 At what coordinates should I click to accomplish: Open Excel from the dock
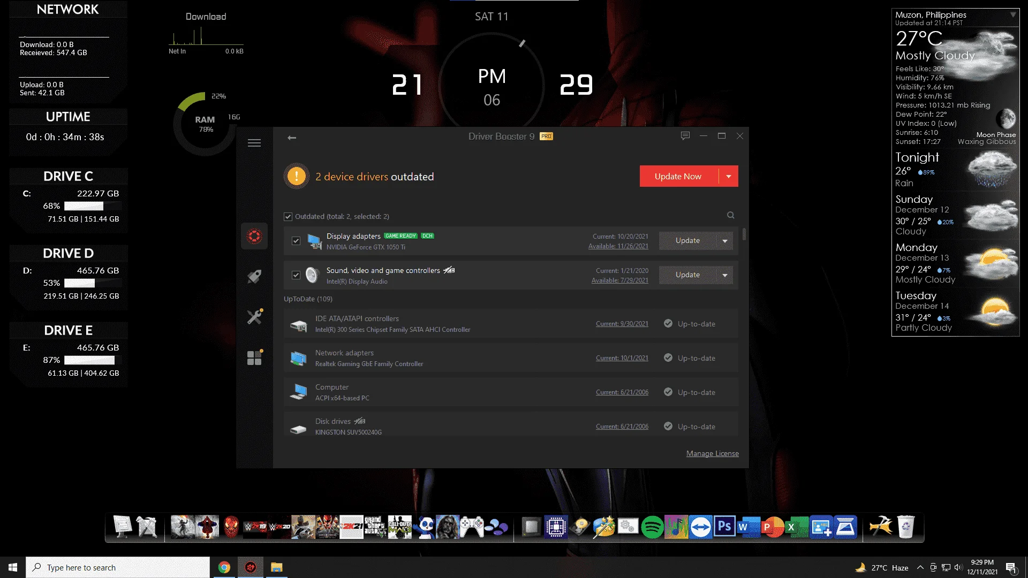tap(797, 527)
